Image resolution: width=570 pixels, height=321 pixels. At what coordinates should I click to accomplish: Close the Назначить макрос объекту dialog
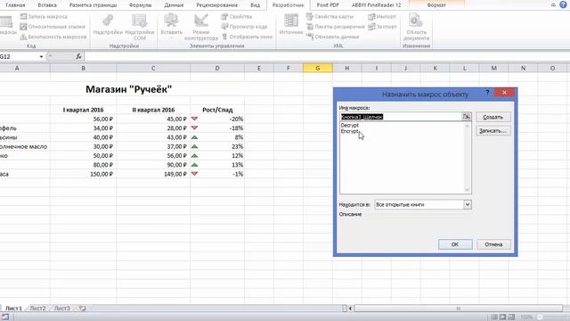504,93
